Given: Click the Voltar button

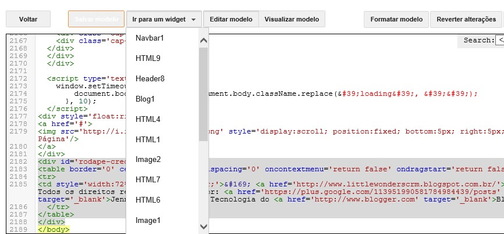Looking at the screenshot, I should pos(29,19).
